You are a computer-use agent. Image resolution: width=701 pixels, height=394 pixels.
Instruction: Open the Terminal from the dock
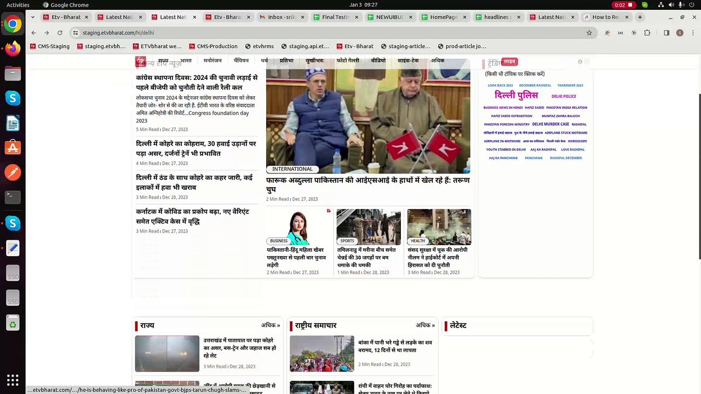tap(13, 198)
